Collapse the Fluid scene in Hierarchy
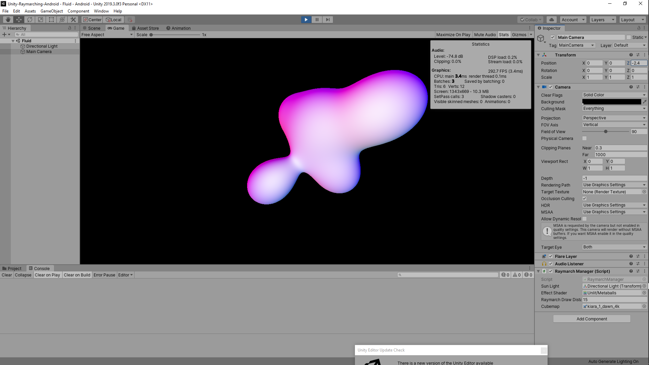 tap(13, 41)
